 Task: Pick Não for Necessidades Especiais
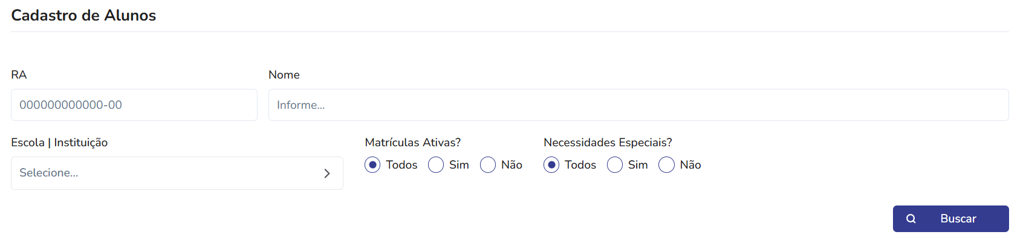(666, 165)
